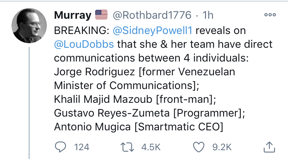Click the 124 replies count
Viewport: 288px width, 159px height.
82,147
